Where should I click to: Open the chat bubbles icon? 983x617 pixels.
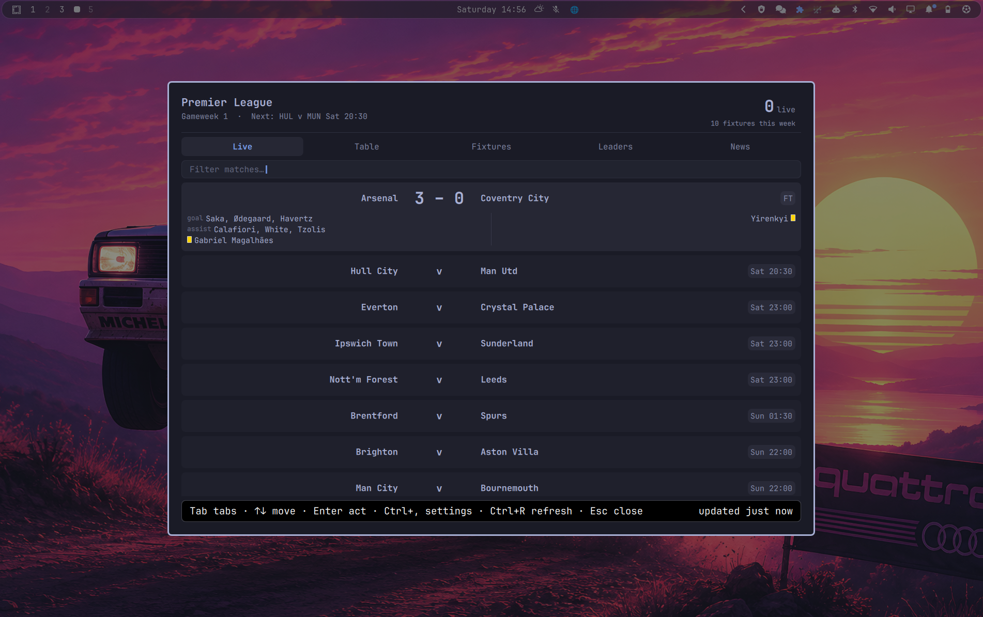(x=780, y=9)
